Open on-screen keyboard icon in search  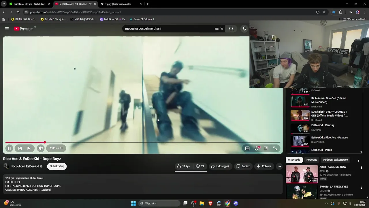pyautogui.click(x=216, y=29)
